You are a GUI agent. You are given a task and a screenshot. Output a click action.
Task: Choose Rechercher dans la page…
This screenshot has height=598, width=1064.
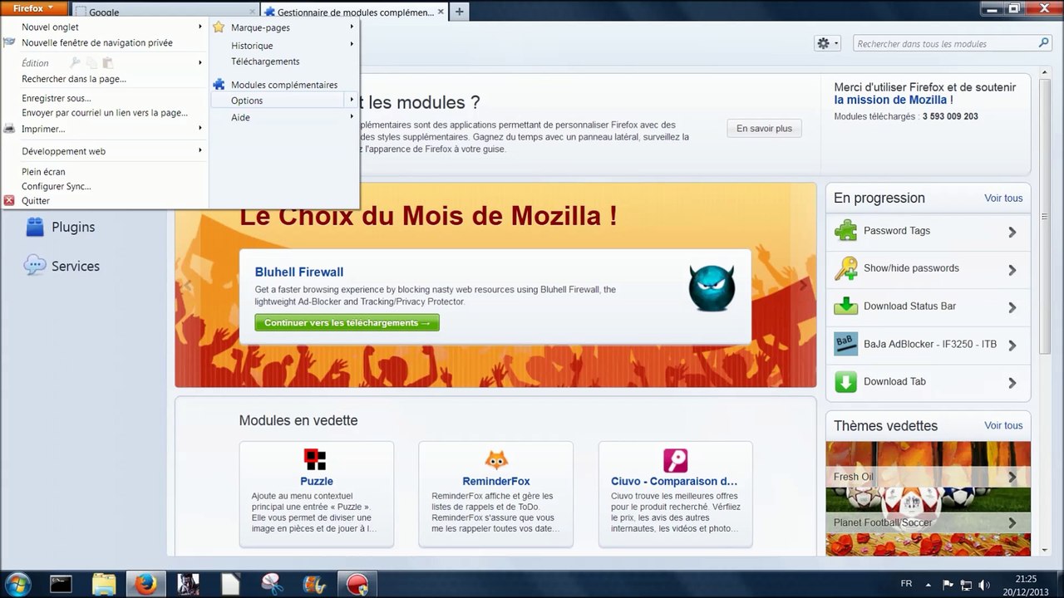(x=74, y=80)
